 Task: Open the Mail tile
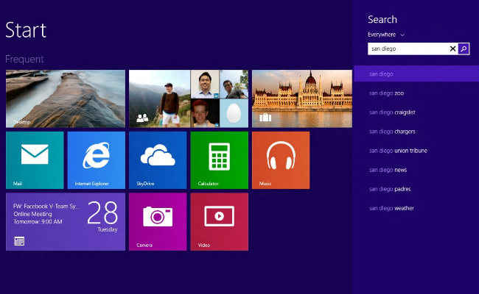(35, 160)
